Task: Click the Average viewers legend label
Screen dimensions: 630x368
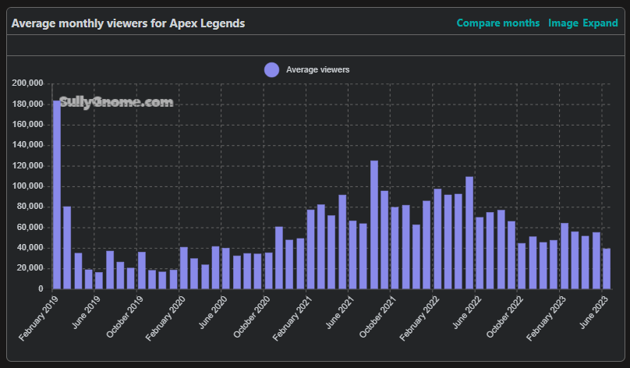Action: pyautogui.click(x=317, y=70)
